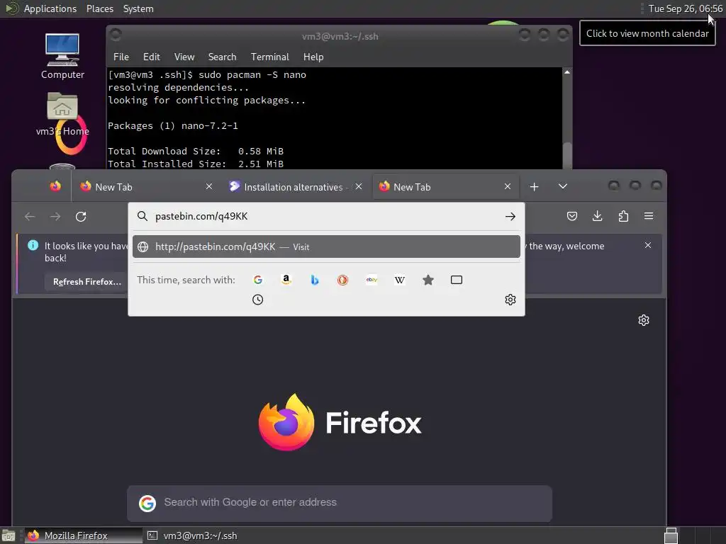Open Firefox hamburger application menu
Screen dimensions: 726x544
pyautogui.click(x=649, y=216)
